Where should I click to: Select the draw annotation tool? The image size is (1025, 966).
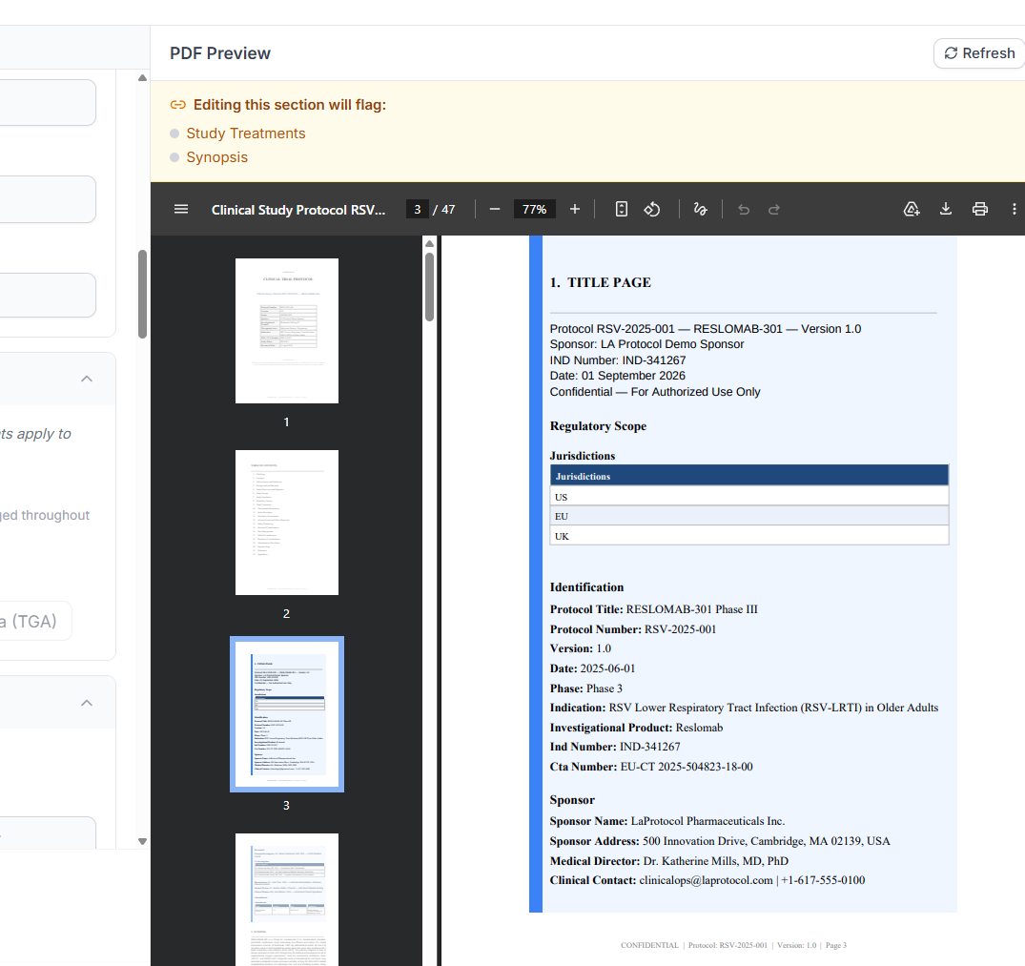coord(700,209)
